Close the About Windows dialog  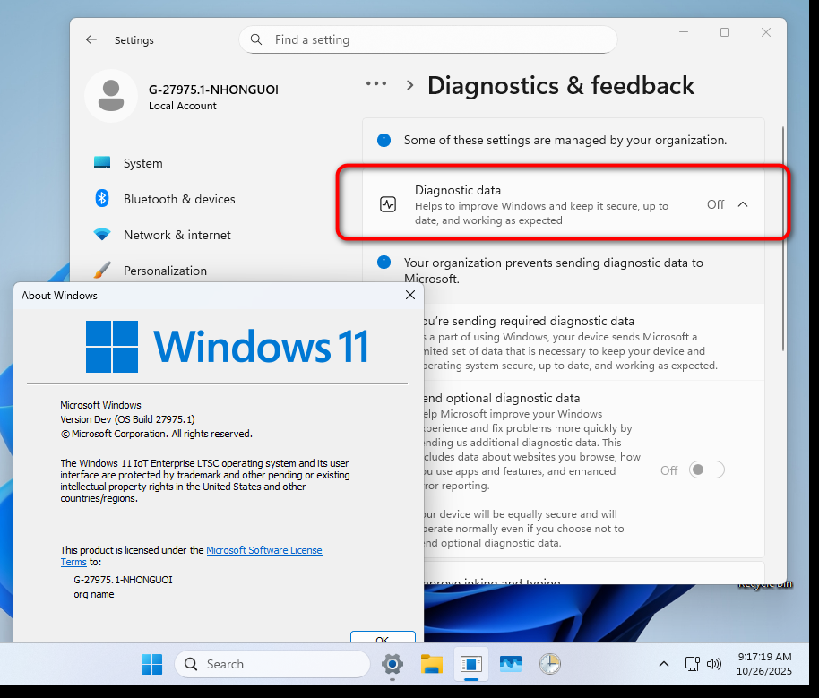pyautogui.click(x=410, y=295)
